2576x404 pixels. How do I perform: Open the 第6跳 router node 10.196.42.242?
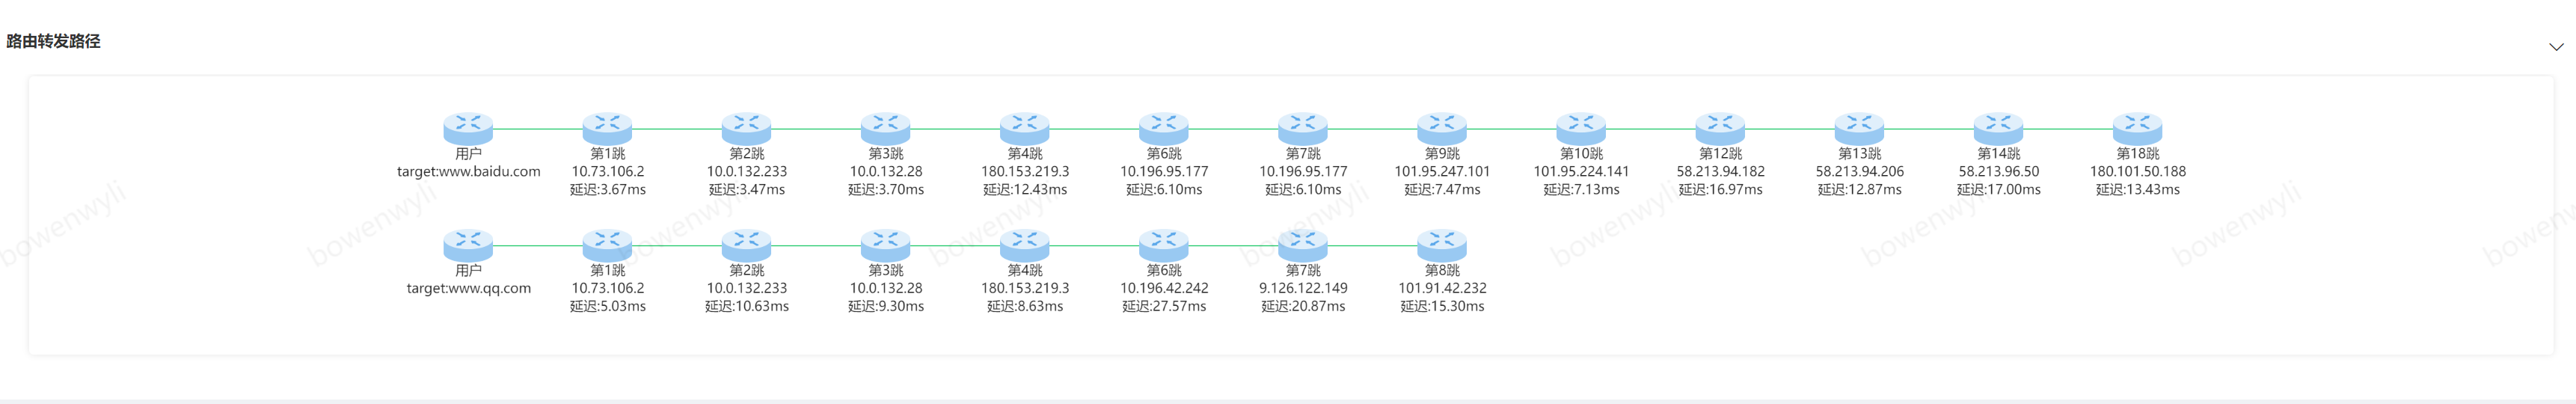point(1164,245)
